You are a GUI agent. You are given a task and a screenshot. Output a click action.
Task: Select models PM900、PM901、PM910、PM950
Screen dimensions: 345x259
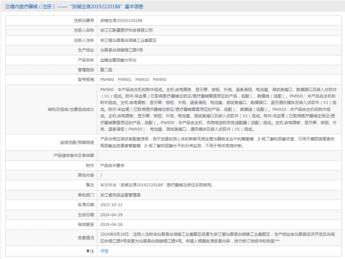133,79
